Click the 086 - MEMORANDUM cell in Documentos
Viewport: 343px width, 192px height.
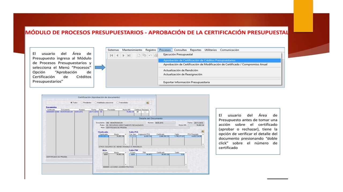(65, 112)
